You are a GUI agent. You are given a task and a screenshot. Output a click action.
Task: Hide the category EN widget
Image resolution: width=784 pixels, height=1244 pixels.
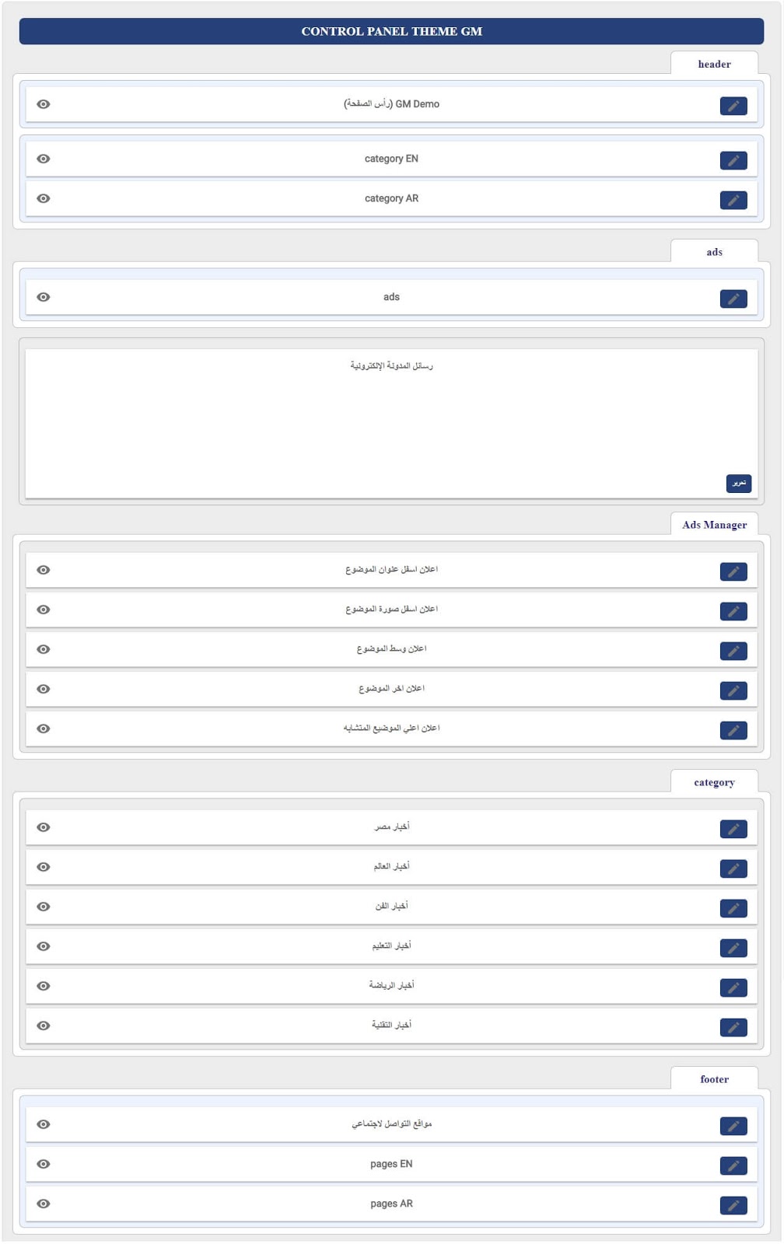(44, 159)
